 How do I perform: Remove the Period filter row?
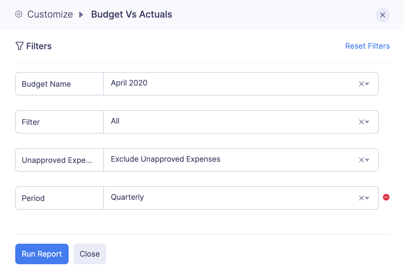(x=386, y=197)
